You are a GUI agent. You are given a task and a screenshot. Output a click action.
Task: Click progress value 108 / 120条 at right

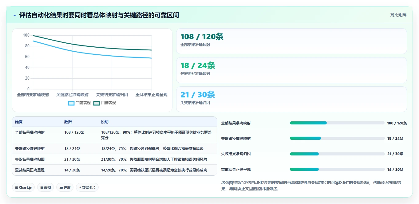(397, 123)
